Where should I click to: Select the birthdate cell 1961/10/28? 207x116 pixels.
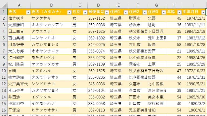point(194,44)
